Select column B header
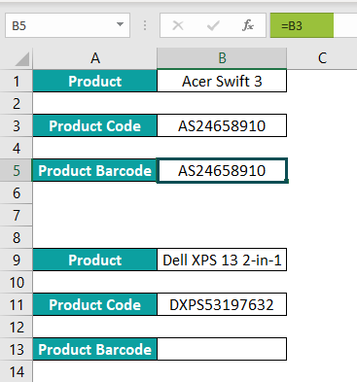 pos(222,58)
